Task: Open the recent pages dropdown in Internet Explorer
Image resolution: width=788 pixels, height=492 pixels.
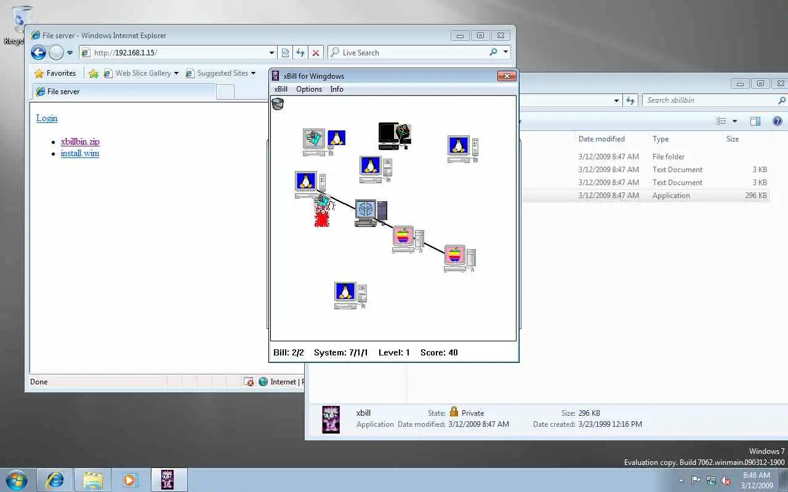Action: [70, 53]
